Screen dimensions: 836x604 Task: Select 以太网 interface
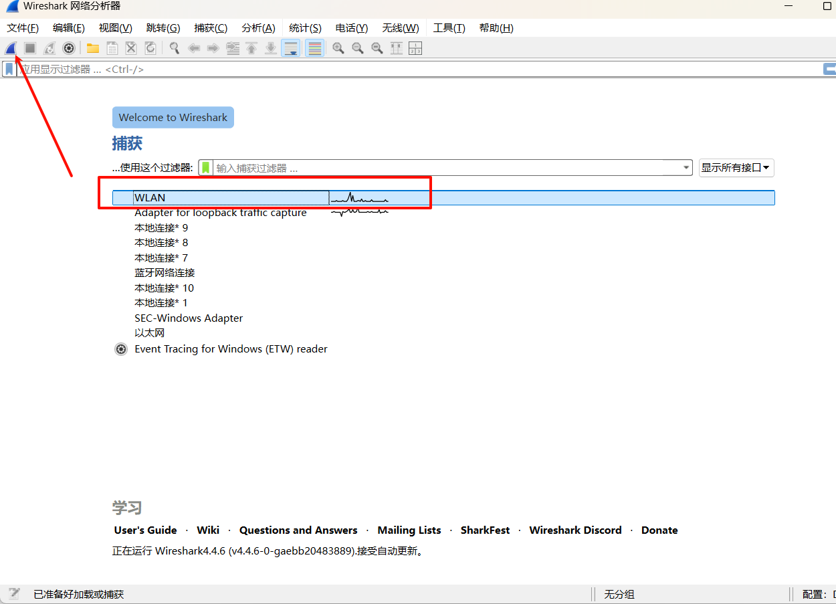(150, 333)
